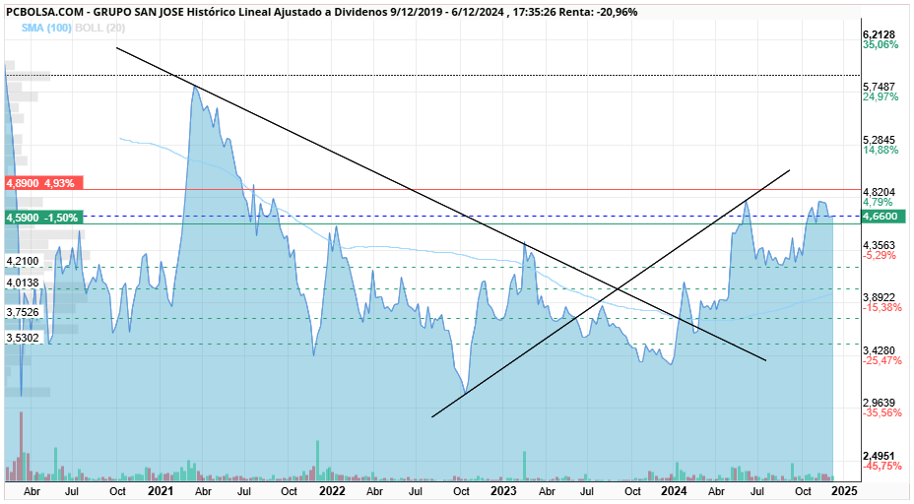
Task: Click the 2024 year label on time axis
Action: coord(674,491)
